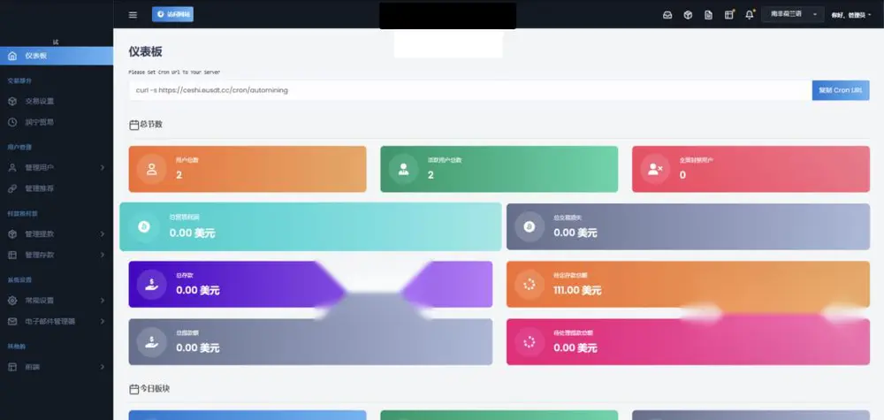Click the gear icon beside 常规设置
884x420 pixels.
coord(12,301)
